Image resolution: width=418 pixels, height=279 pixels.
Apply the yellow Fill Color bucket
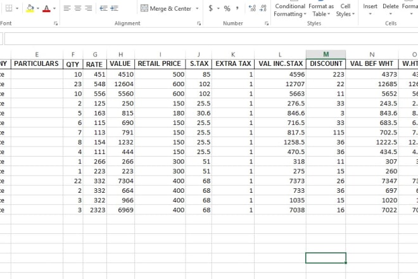(30, 8)
